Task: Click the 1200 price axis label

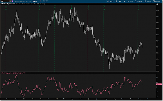Action: 158,59
